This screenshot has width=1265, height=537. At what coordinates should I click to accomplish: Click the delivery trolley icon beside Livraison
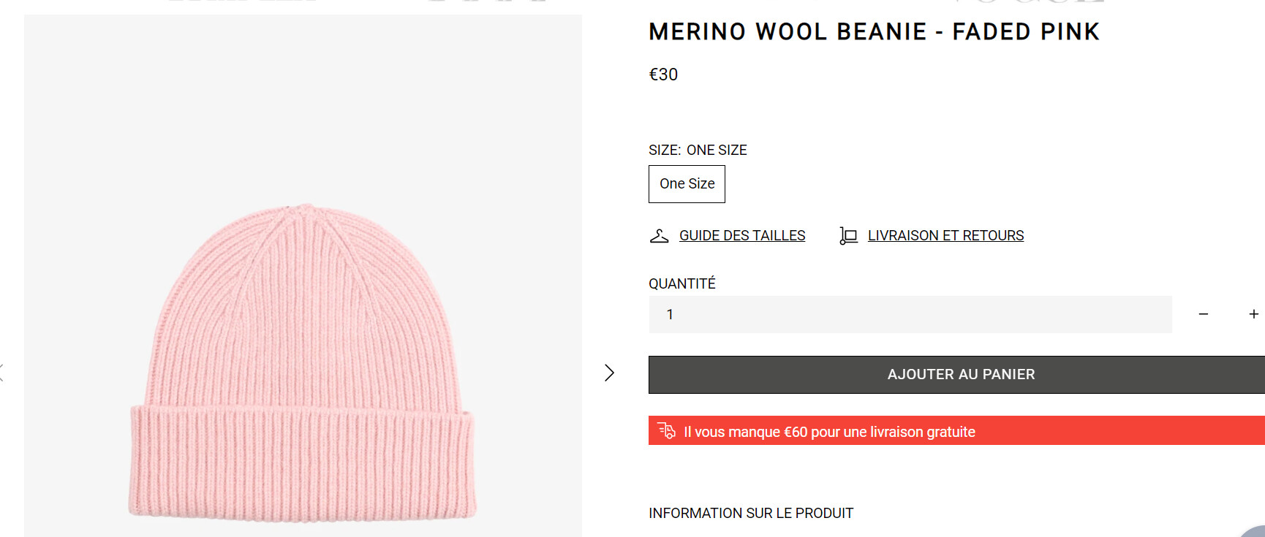(848, 236)
